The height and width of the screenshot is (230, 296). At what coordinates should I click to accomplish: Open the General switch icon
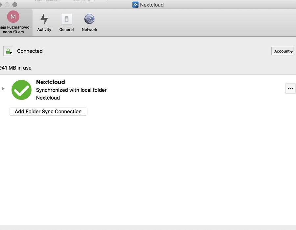coord(66,19)
